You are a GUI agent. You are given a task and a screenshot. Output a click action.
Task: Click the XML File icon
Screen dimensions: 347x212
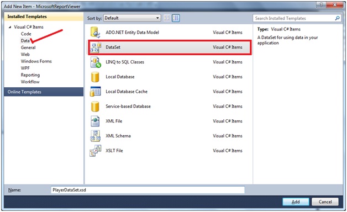[95, 121]
